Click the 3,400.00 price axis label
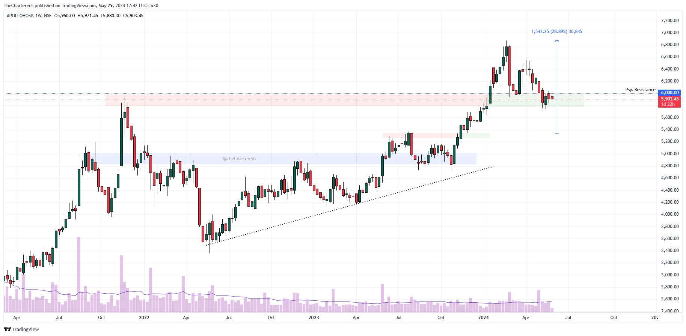The height and width of the screenshot is (336, 686). (x=670, y=250)
